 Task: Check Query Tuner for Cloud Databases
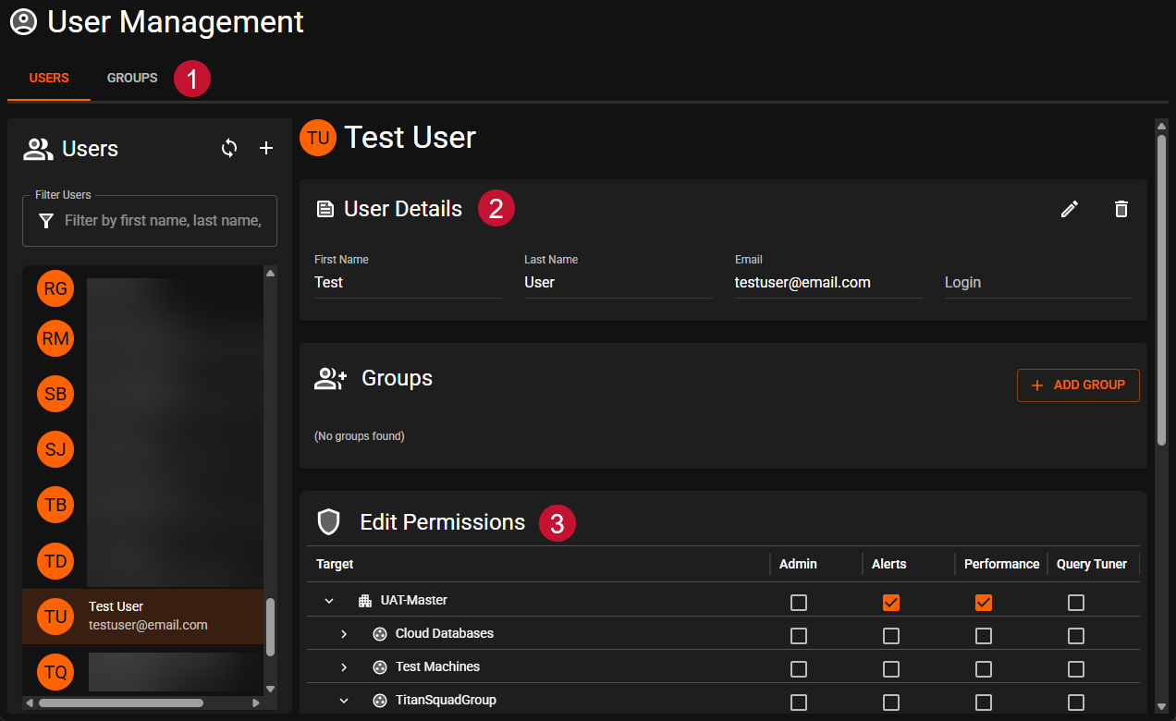pyautogui.click(x=1076, y=636)
